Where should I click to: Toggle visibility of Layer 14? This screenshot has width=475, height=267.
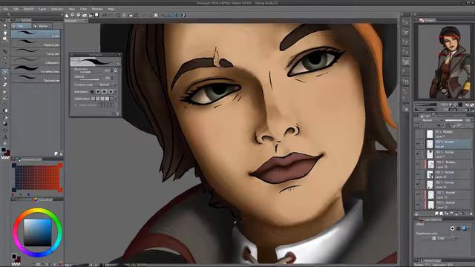418,185
